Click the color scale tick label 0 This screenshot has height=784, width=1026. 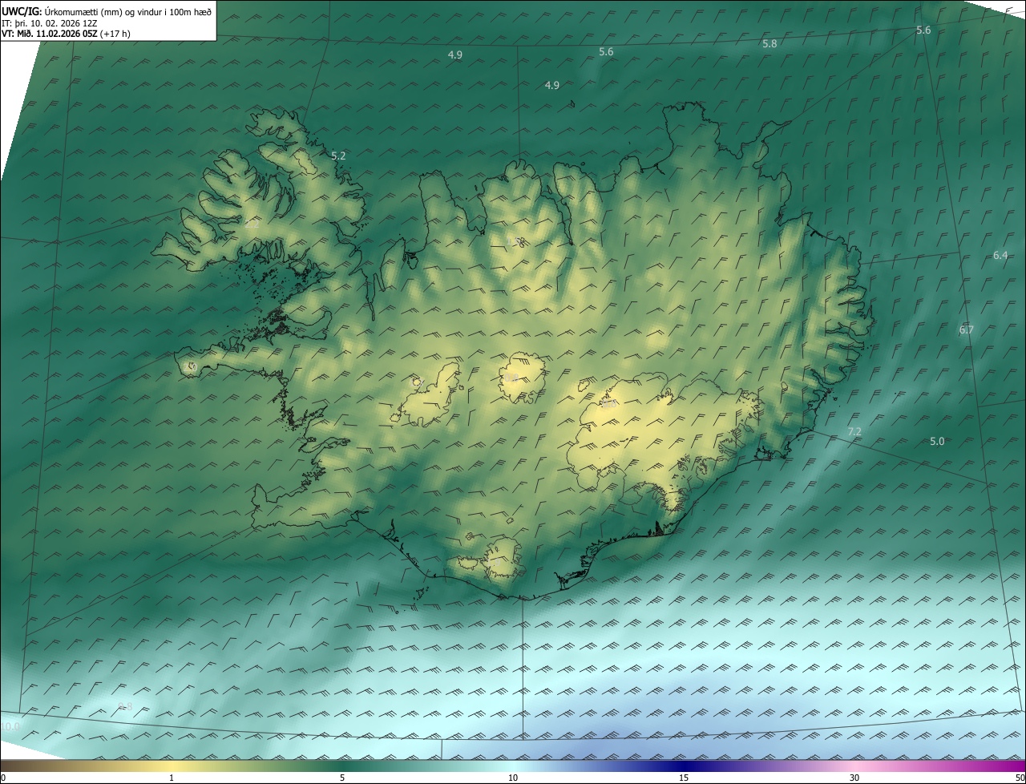(x=2, y=778)
